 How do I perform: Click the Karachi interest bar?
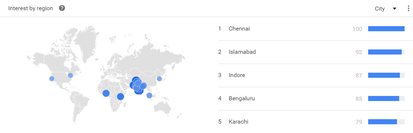(386, 122)
